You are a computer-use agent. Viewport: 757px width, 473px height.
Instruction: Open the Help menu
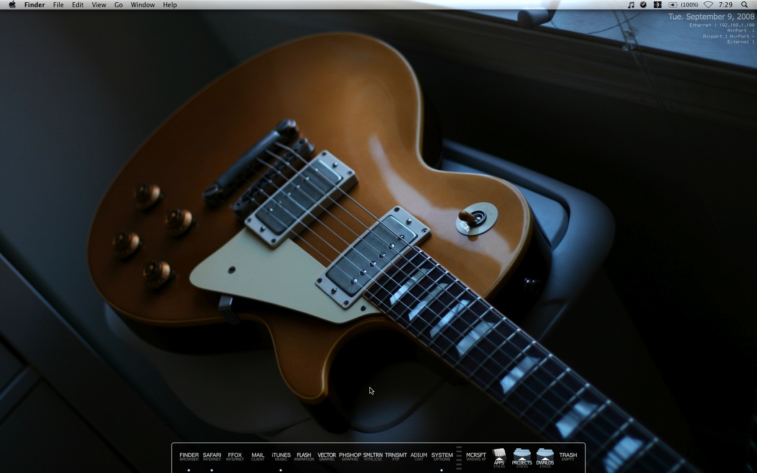click(170, 5)
